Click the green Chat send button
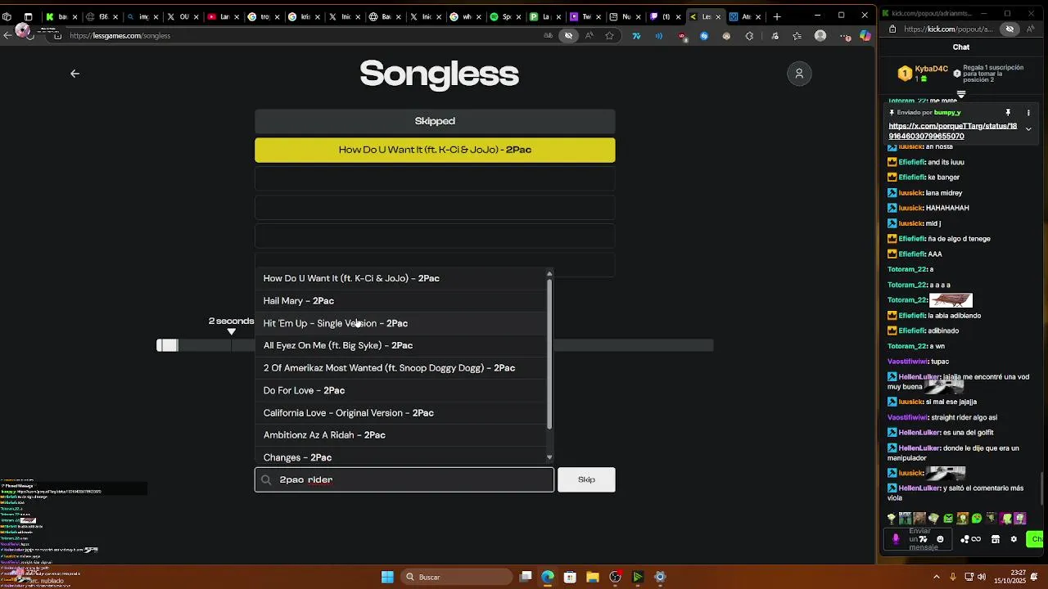 1035,539
